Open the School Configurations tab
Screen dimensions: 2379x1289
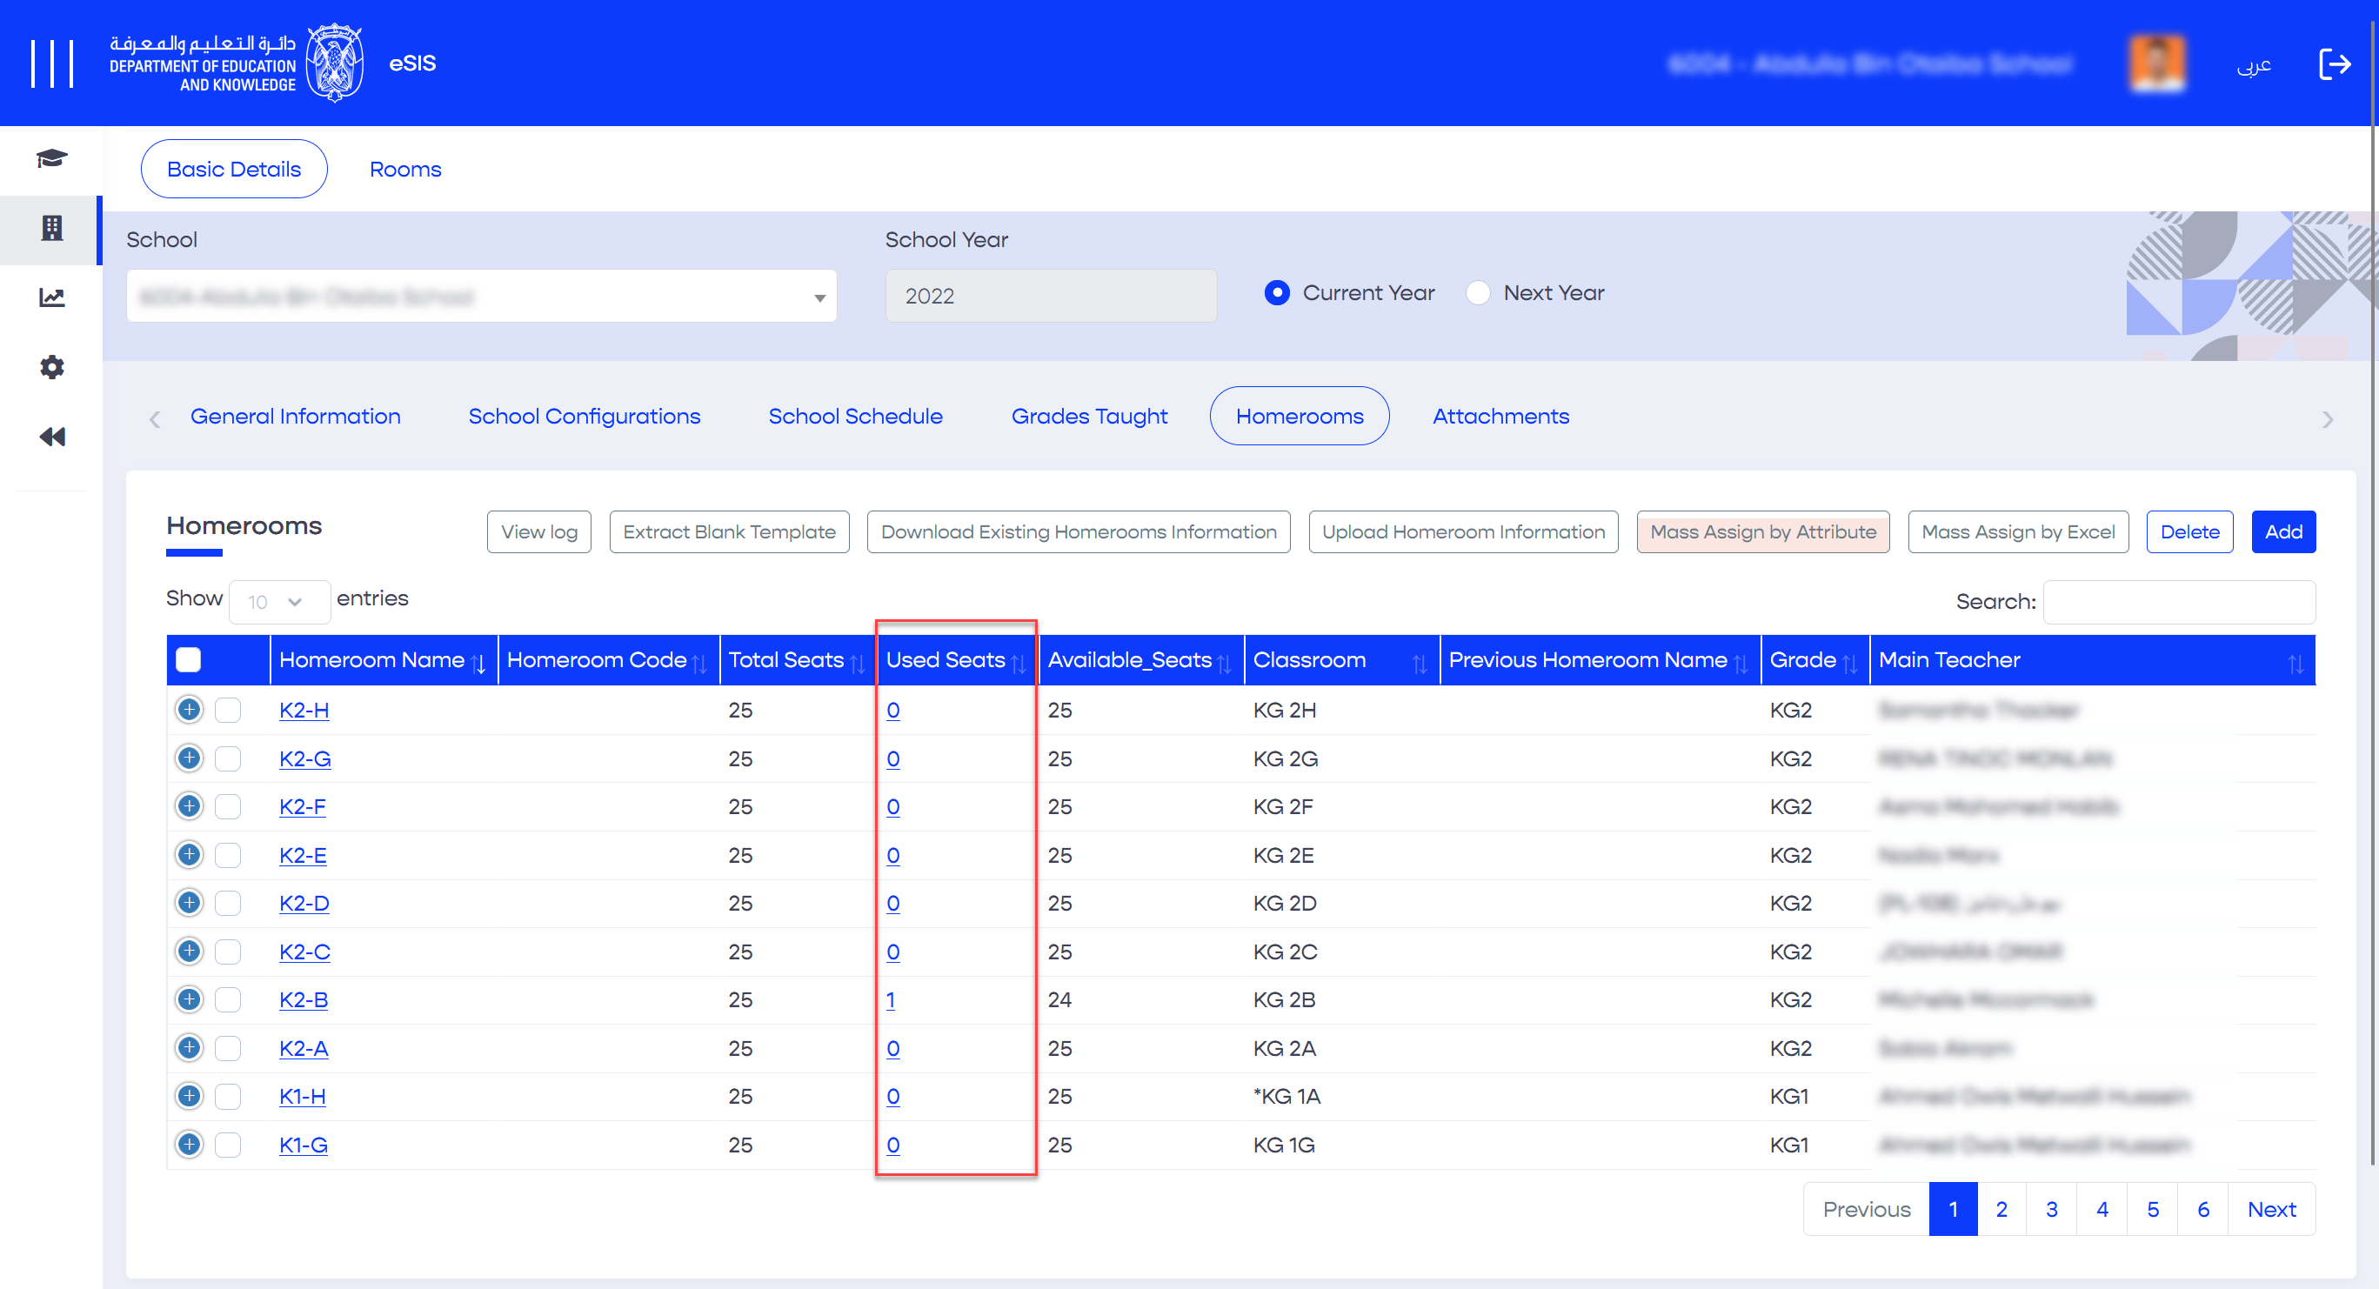pos(584,417)
